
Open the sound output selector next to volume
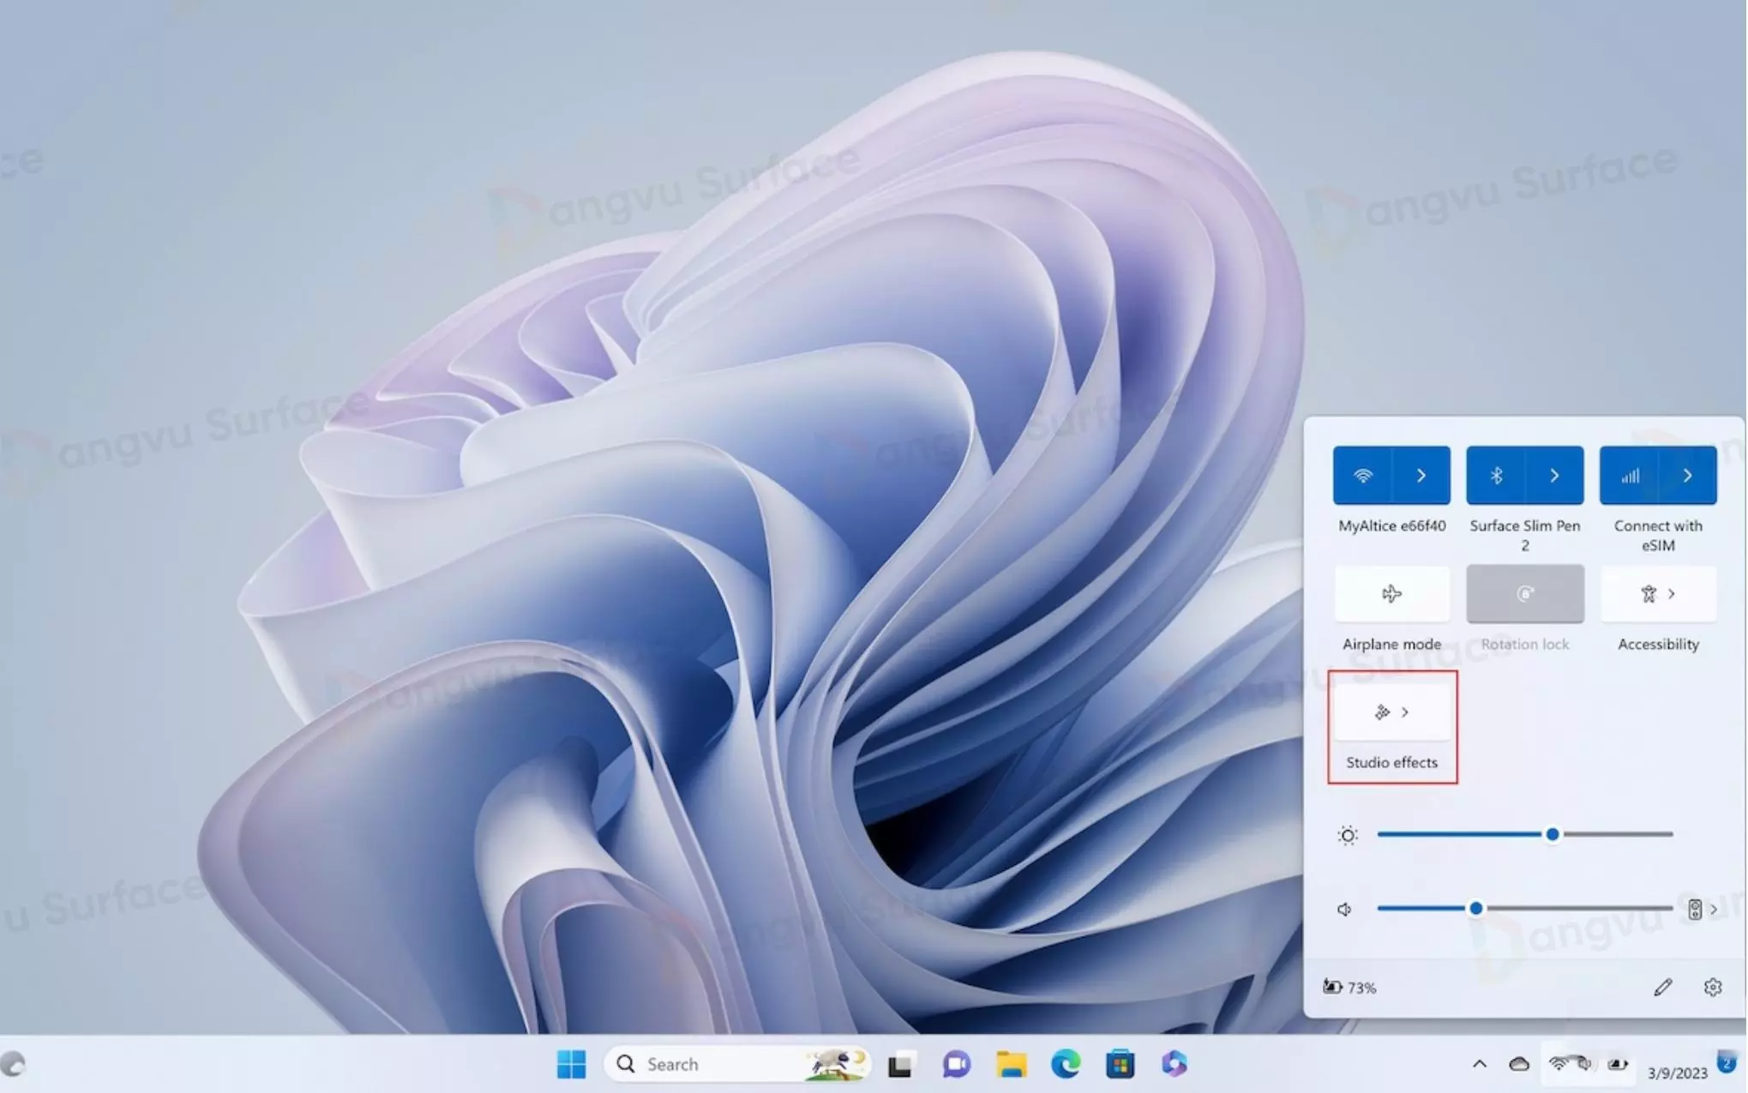1701,909
